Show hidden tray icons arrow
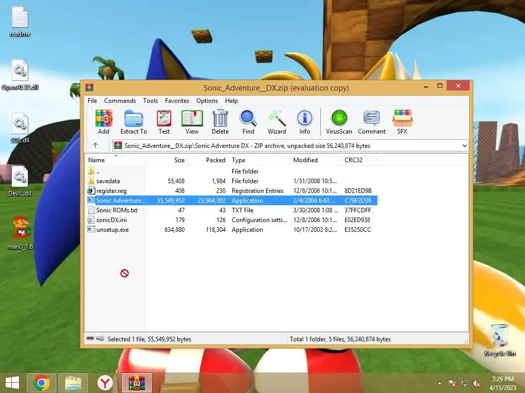The image size is (525, 393). (439, 383)
